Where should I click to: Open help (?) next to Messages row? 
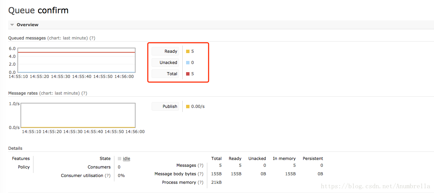pyautogui.click(x=200, y=165)
